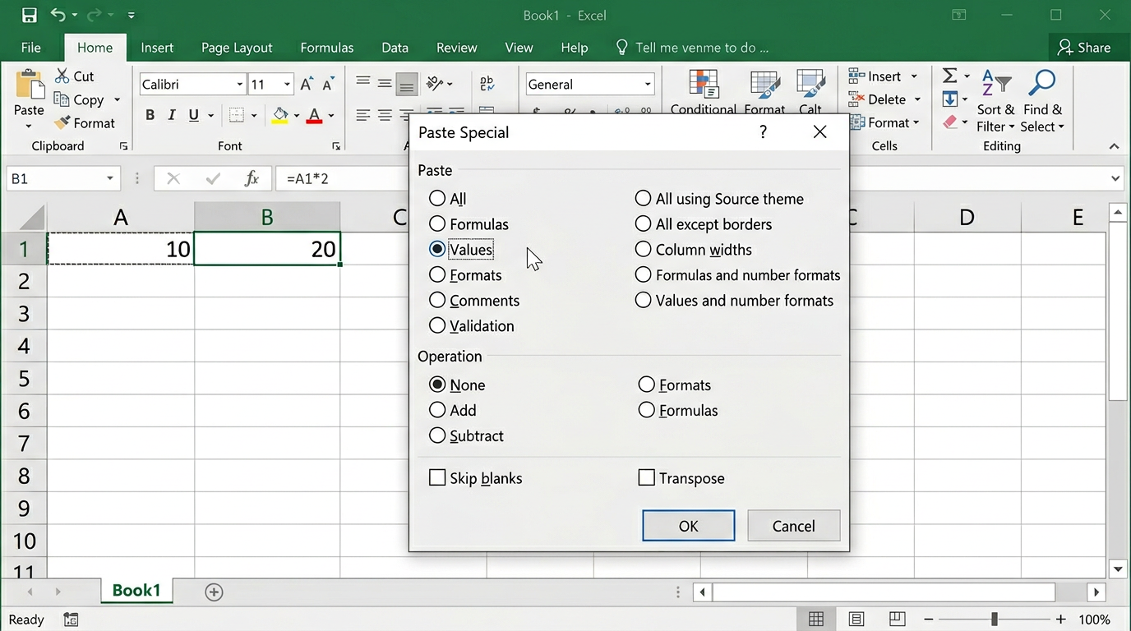Switch to the Formulas ribbon tab
The height and width of the screenshot is (631, 1131).
point(326,48)
